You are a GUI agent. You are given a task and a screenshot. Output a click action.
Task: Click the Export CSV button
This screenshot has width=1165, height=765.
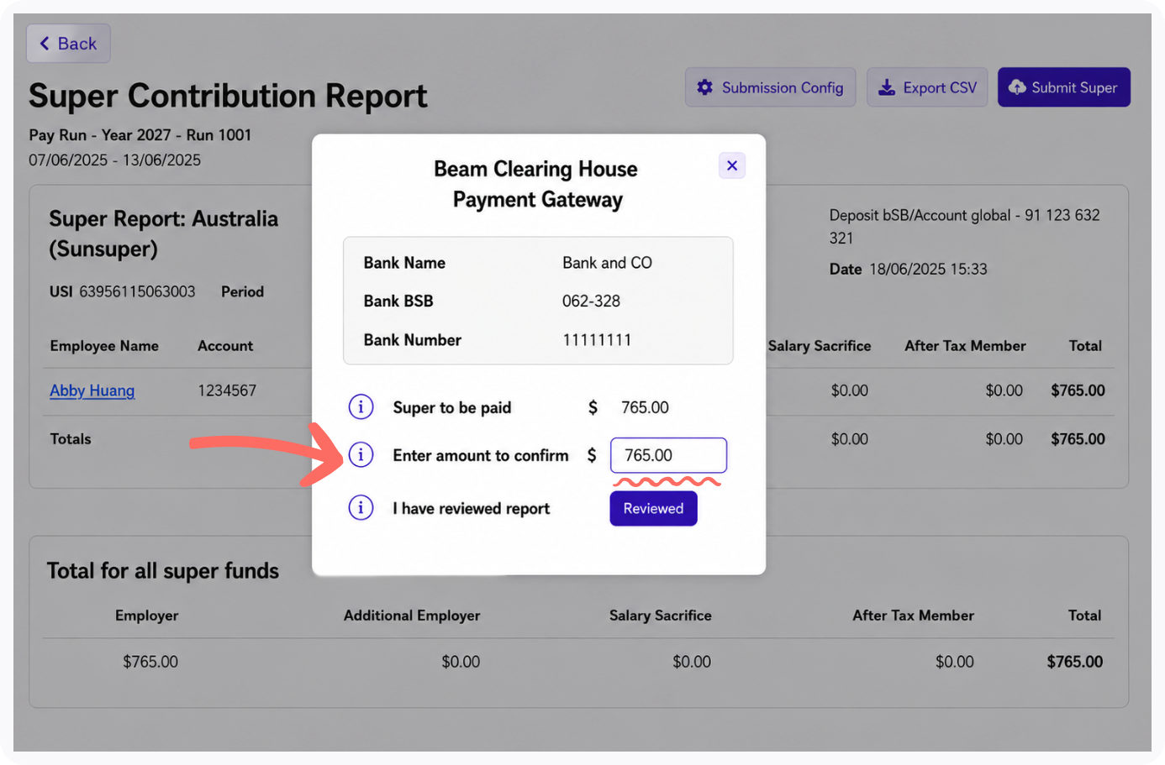coord(927,87)
